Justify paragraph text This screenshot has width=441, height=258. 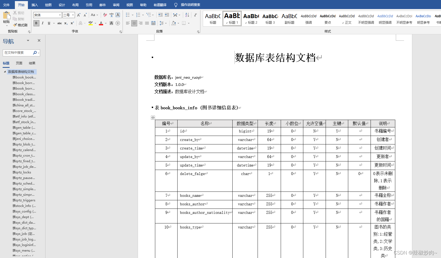(147, 23)
